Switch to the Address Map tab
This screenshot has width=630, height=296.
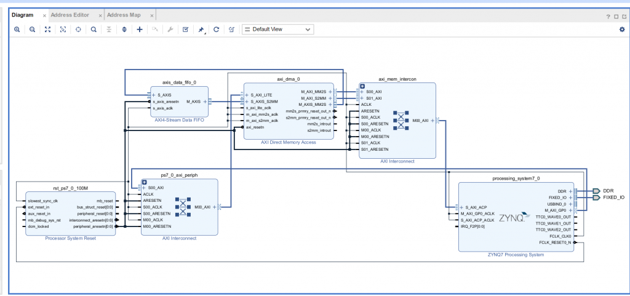click(x=124, y=15)
